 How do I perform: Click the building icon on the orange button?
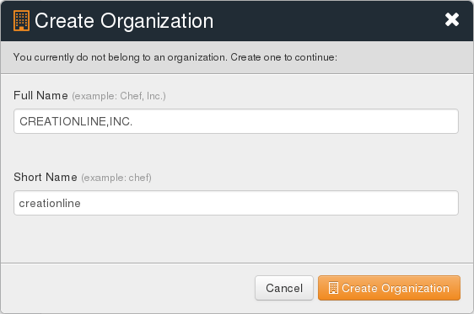(333, 288)
